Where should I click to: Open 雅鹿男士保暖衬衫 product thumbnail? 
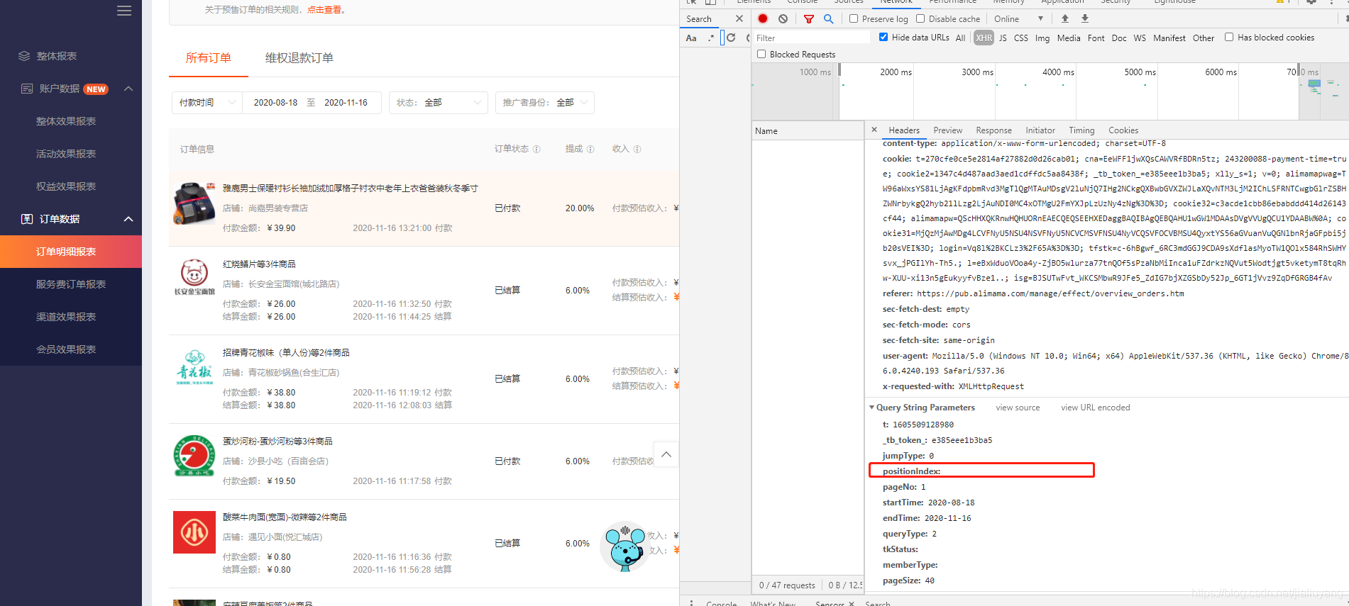pyautogui.click(x=194, y=203)
